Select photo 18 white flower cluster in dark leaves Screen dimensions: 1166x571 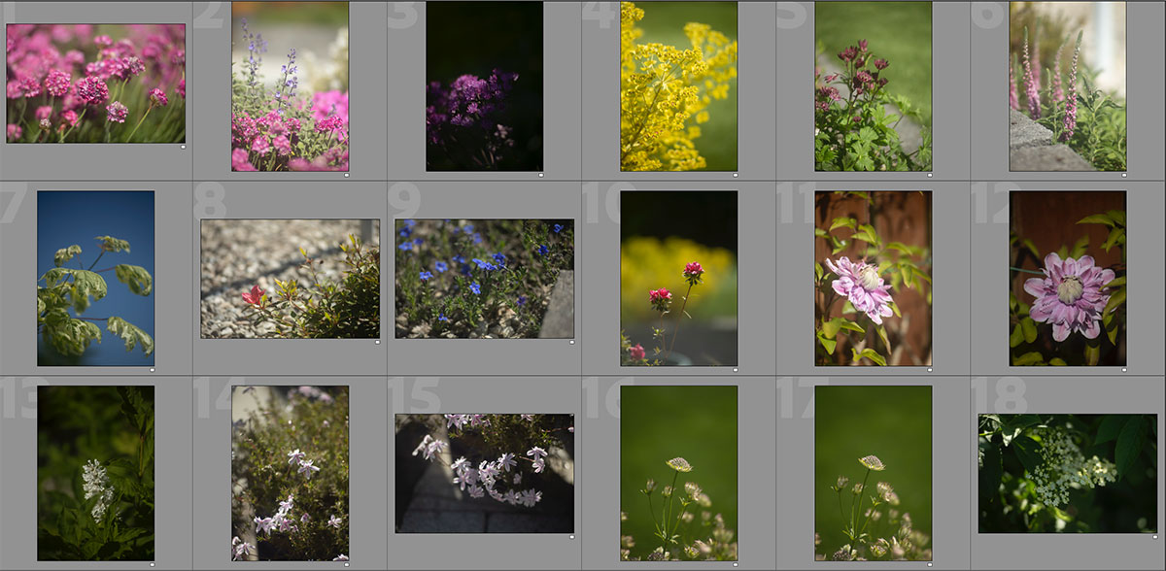(x=1068, y=473)
